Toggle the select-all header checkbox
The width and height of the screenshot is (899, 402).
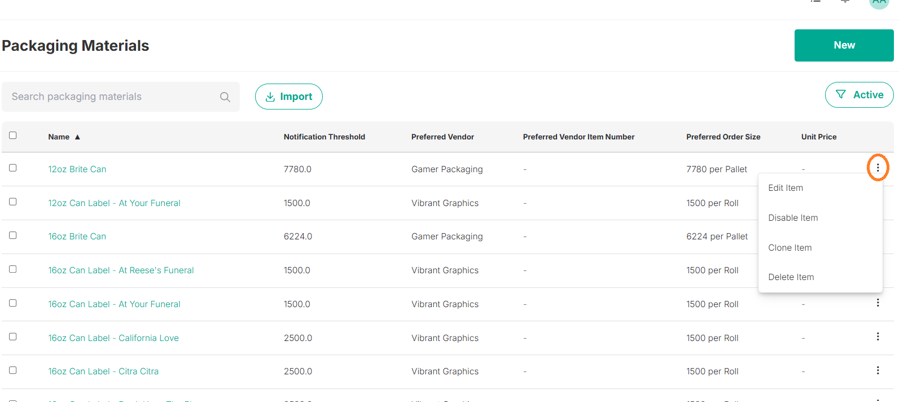(13, 136)
